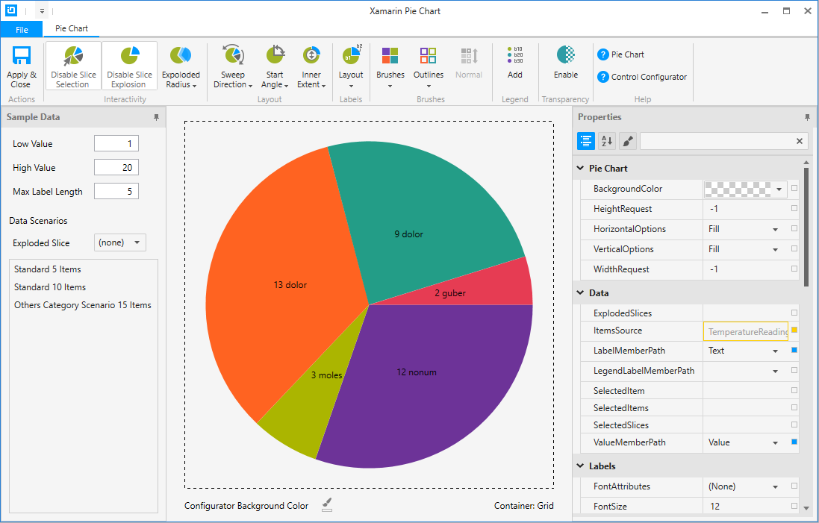Clear the Properties search box

pyautogui.click(x=799, y=141)
